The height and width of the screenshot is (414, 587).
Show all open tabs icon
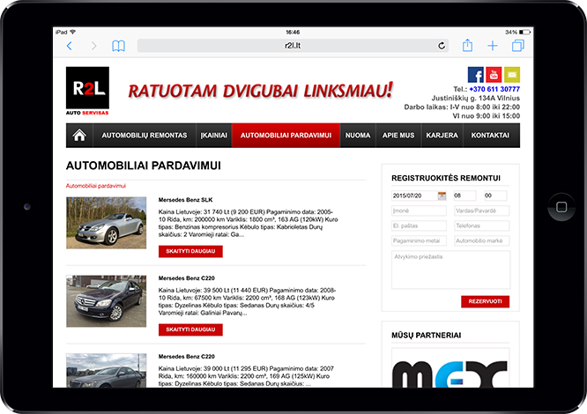(518, 46)
